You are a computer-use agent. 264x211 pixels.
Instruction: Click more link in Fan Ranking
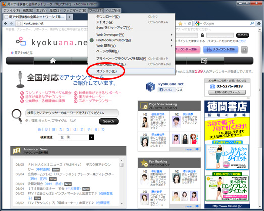pyautogui.click(x=191, y=206)
